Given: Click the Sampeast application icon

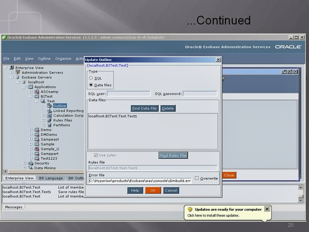Looking at the screenshot, I should click(37, 139).
